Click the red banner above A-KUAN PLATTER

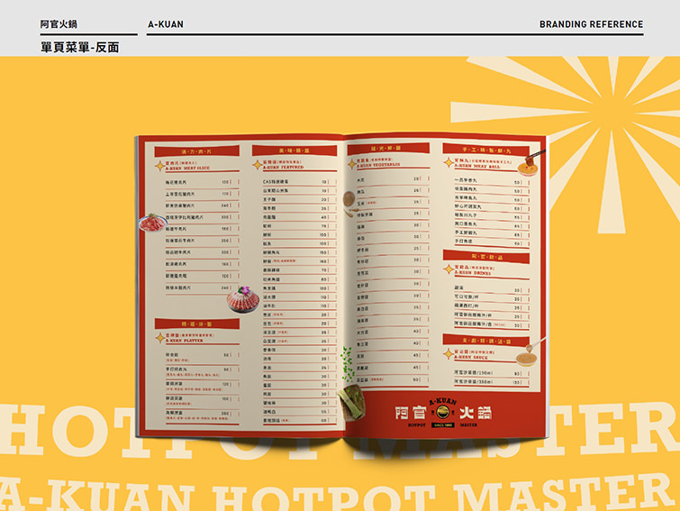197,324
